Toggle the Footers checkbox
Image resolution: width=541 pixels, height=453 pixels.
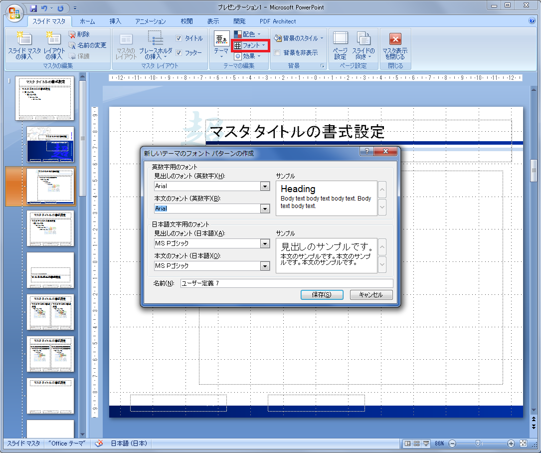(179, 52)
